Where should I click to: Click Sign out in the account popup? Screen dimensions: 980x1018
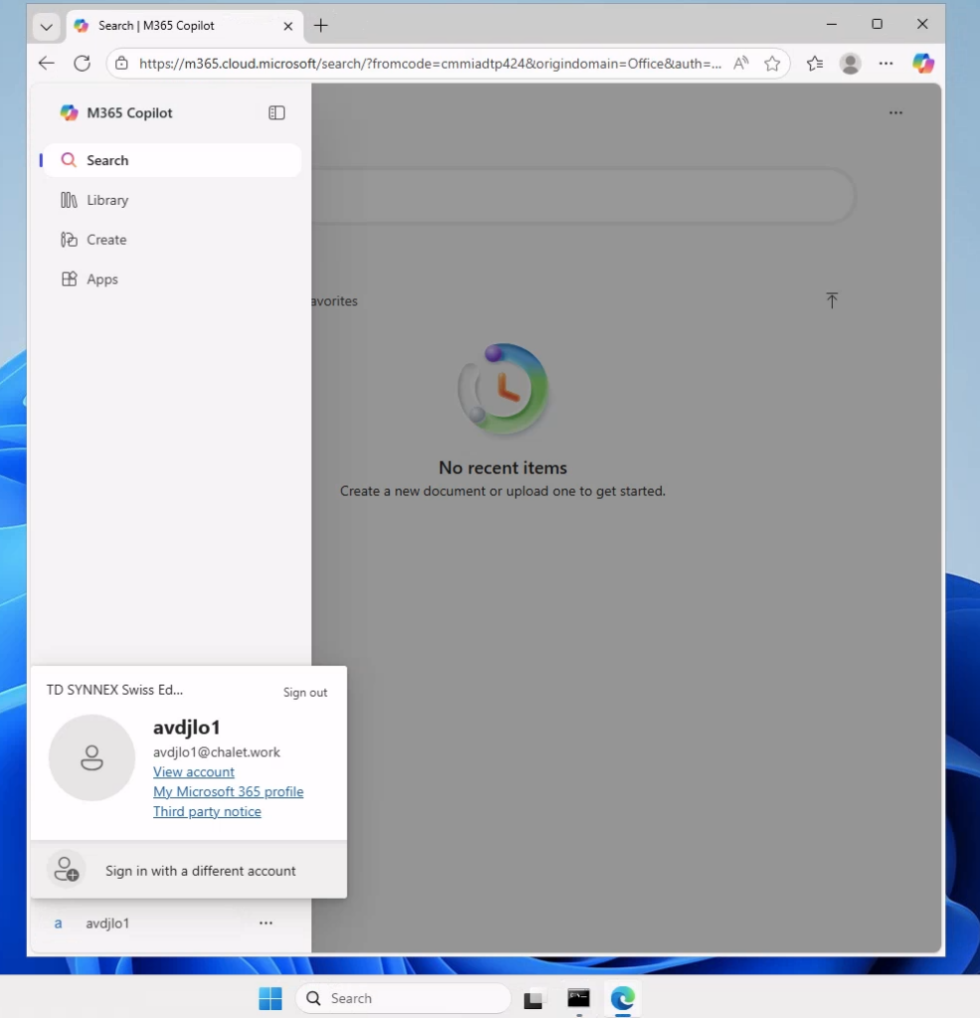click(x=304, y=693)
